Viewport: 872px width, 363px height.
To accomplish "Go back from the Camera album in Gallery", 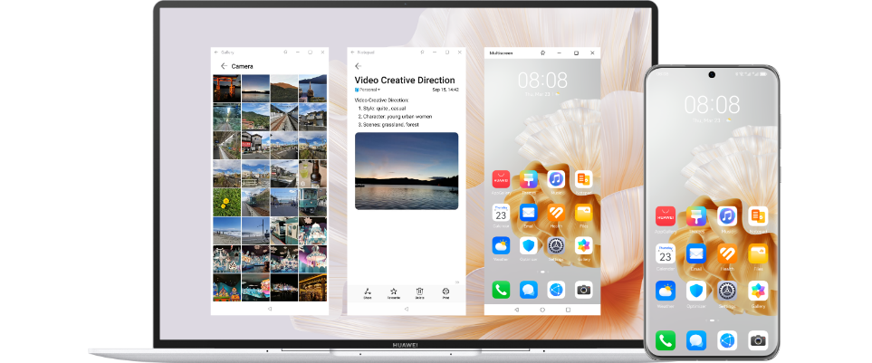I will [x=223, y=66].
